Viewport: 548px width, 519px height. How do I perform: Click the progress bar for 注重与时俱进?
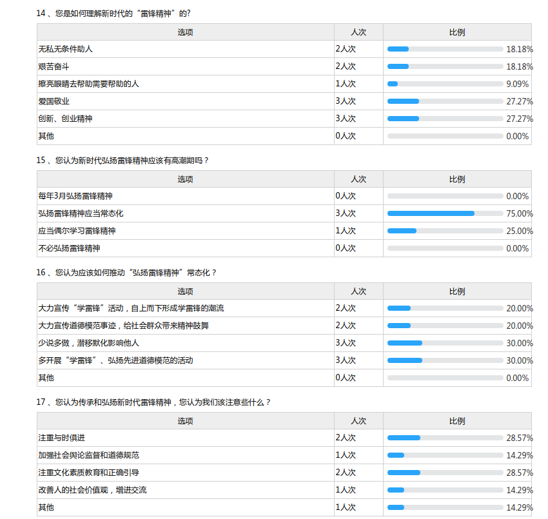[445, 438]
